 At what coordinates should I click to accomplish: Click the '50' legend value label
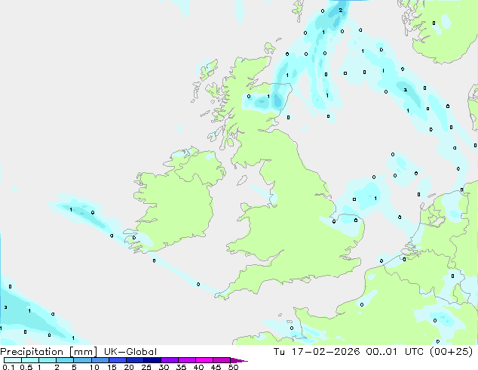(x=233, y=367)
